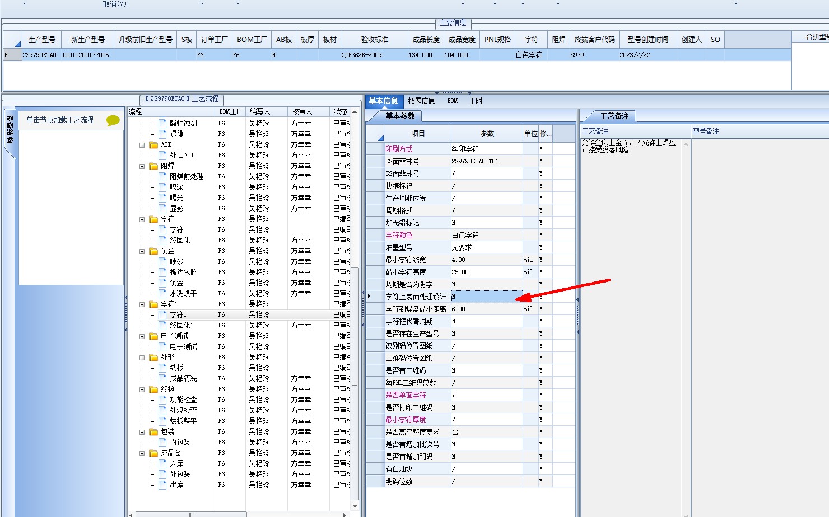Collapse the 包装 tree node
This screenshot has height=517, width=829.
point(142,432)
